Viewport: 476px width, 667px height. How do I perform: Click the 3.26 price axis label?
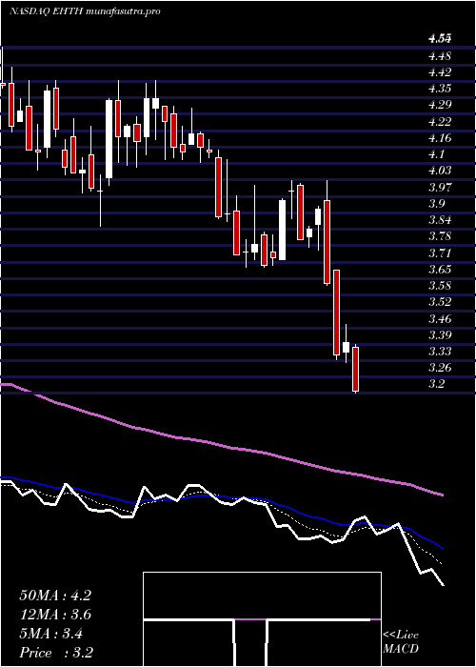pyautogui.click(x=440, y=368)
